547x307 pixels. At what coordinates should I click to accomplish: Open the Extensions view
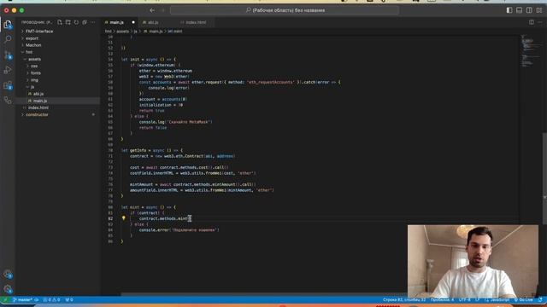[8, 85]
